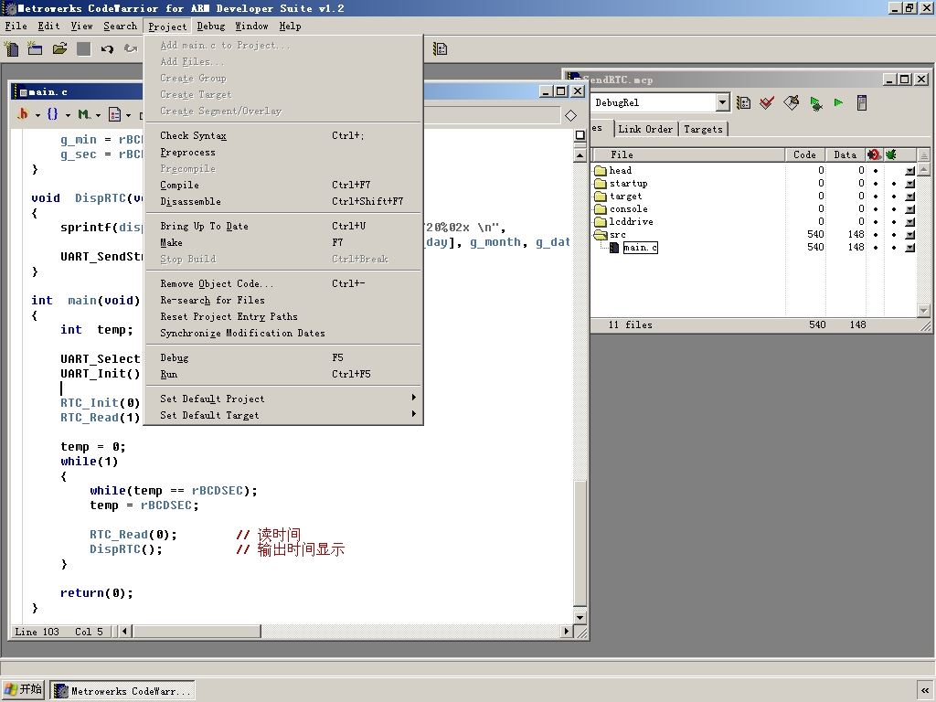The height and width of the screenshot is (702, 936).
Task: Click the header files 'h' icon in the editor
Action: point(23,113)
